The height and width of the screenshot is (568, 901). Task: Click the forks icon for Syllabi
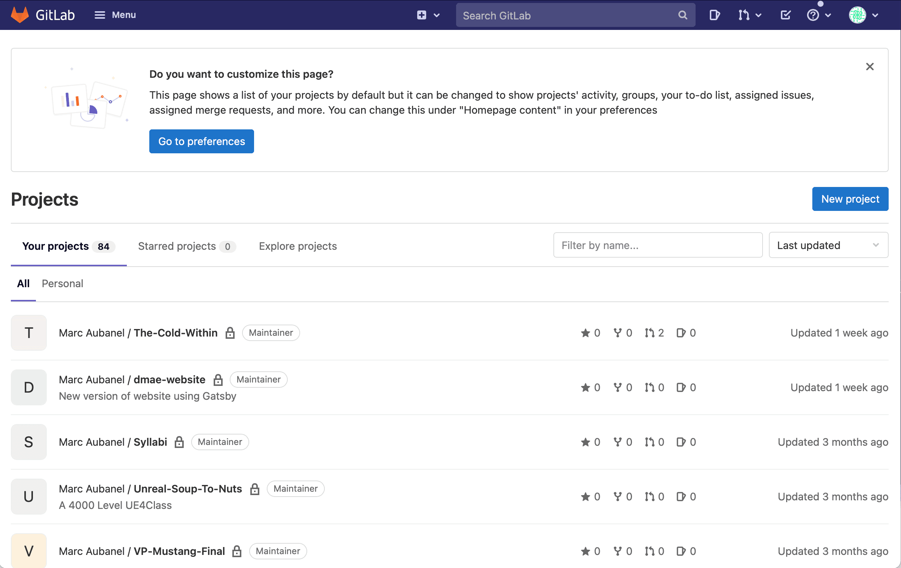(x=618, y=442)
